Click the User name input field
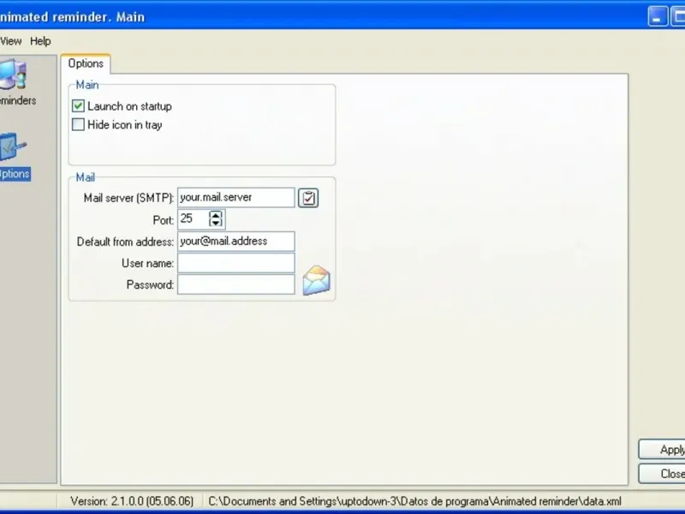This screenshot has width=685, height=514. (x=236, y=263)
